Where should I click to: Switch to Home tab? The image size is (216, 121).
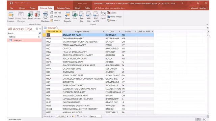(x=22, y=8)
